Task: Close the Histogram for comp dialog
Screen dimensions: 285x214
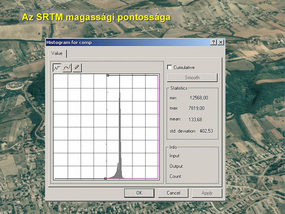Action: (x=221, y=43)
